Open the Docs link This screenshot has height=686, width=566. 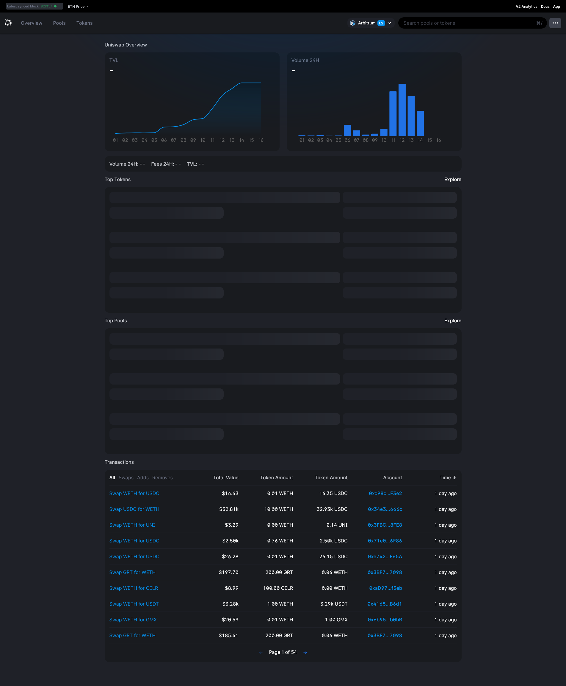545,6
